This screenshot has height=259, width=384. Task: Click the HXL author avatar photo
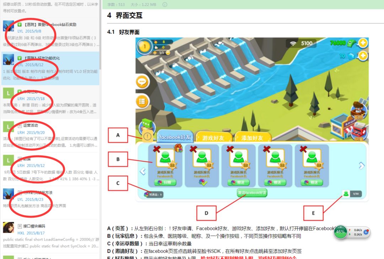[8, 227]
